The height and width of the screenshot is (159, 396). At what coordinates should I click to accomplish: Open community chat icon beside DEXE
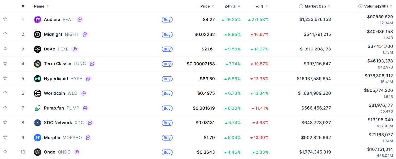click(x=75, y=49)
